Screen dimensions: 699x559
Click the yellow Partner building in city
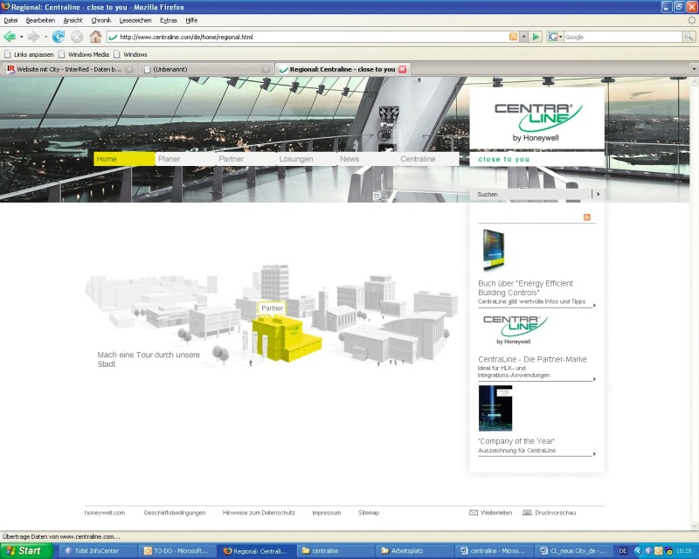[286, 340]
